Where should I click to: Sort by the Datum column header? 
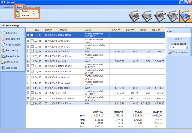(x=51, y=30)
